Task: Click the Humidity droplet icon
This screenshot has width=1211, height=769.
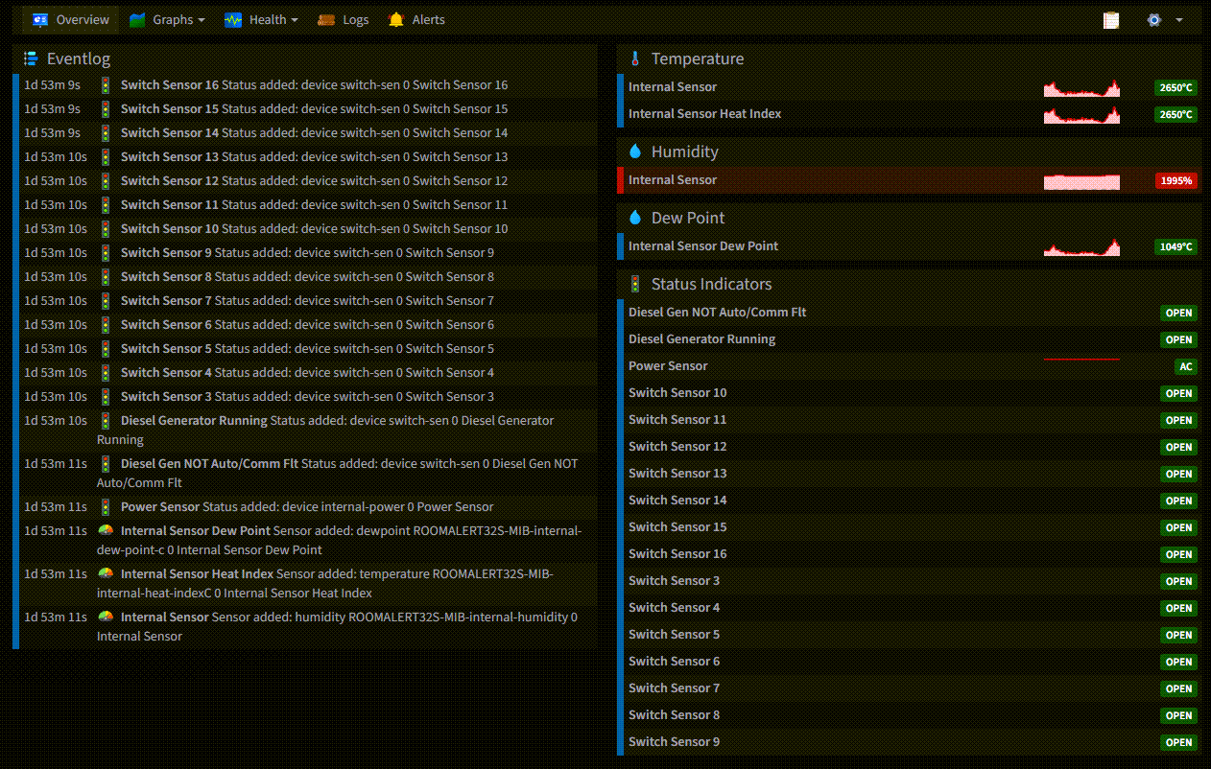Action: pos(634,152)
